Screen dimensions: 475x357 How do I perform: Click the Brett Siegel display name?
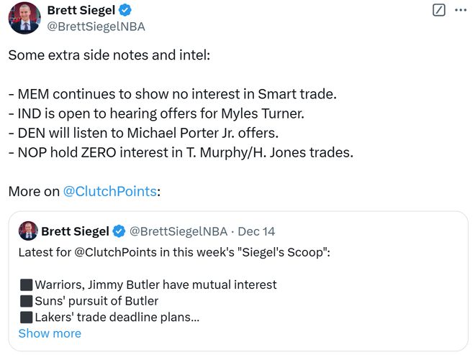(81, 10)
